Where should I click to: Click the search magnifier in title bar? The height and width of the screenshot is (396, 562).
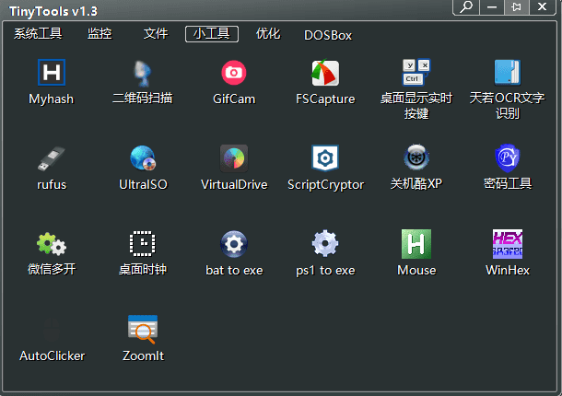[466, 6]
